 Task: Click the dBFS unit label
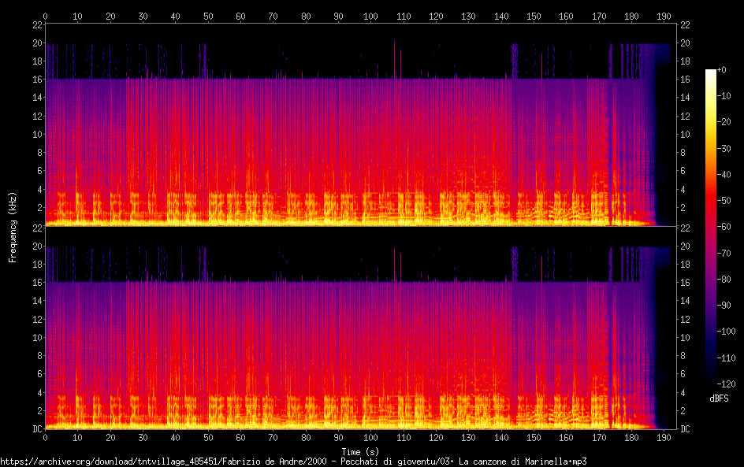pyautogui.click(x=719, y=398)
